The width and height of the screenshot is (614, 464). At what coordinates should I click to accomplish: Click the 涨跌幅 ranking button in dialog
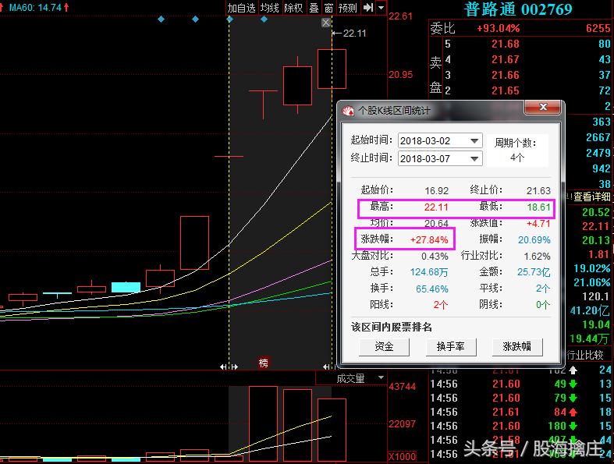pyautogui.click(x=517, y=346)
